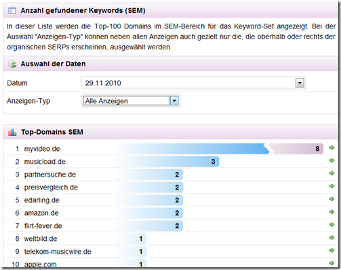
Task: Click the green arrow for musicload.de row
Action: [x=332, y=160]
